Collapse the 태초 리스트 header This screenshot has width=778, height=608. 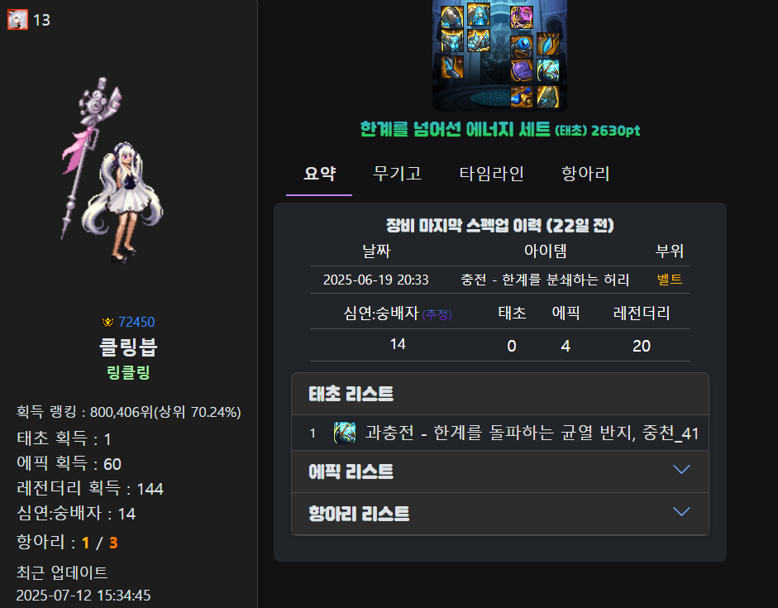click(500, 394)
